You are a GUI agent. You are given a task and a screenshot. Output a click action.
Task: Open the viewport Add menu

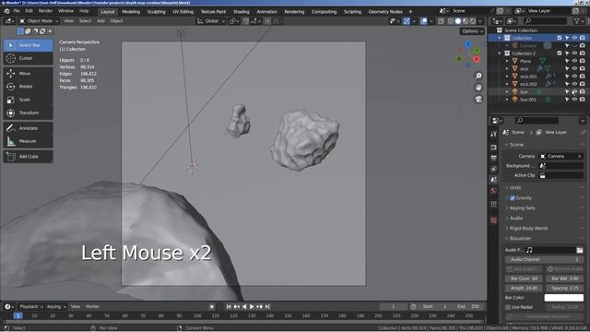100,21
